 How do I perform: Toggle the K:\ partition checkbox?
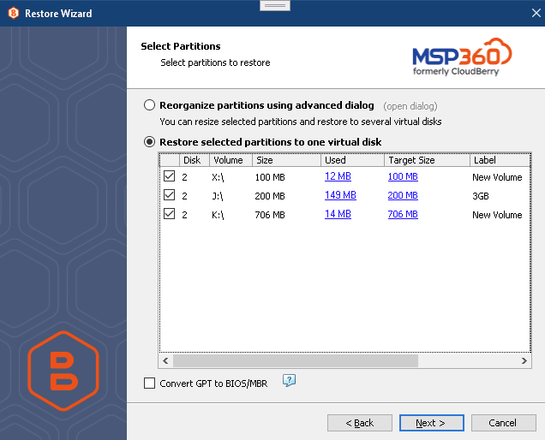(x=170, y=214)
